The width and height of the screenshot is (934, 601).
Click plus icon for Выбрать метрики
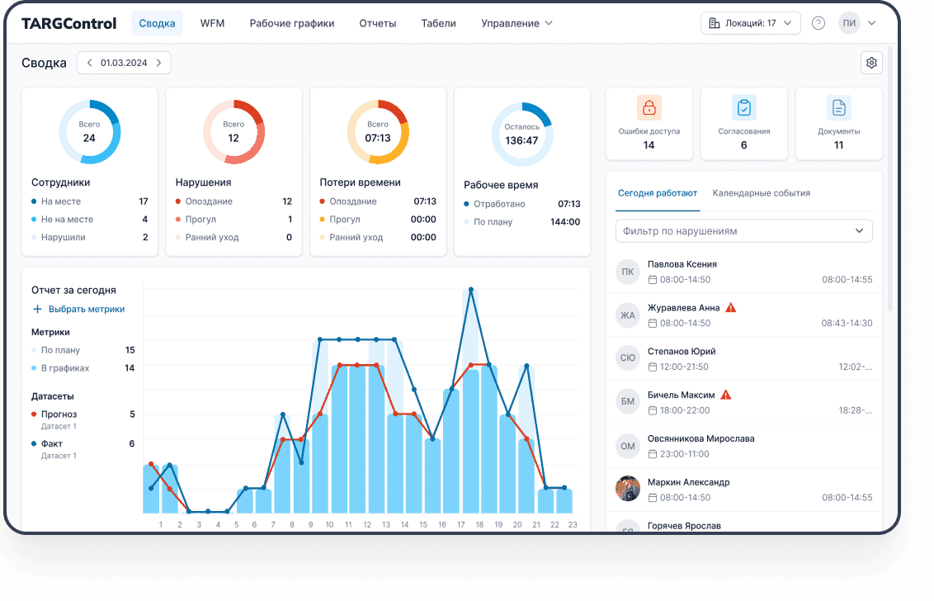[37, 309]
